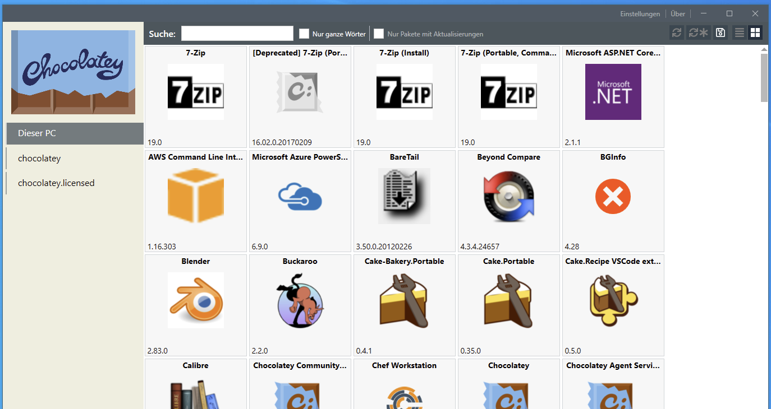
Task: Select the BGInfo red X icon
Action: tap(613, 196)
